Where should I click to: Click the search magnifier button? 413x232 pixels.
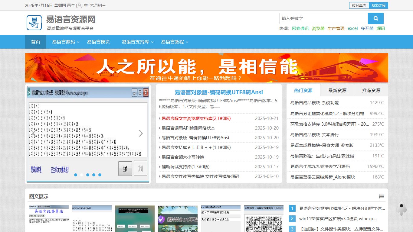click(376, 18)
